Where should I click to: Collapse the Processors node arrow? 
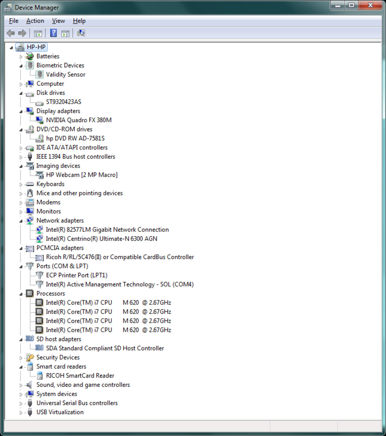[x=21, y=294]
